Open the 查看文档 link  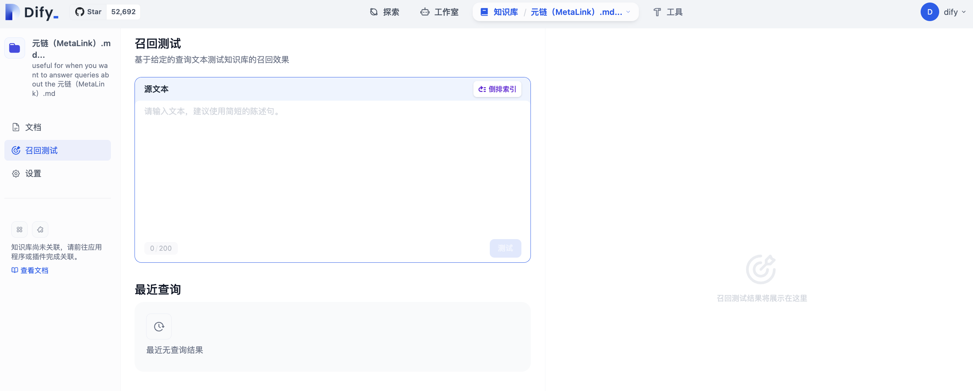(x=30, y=270)
